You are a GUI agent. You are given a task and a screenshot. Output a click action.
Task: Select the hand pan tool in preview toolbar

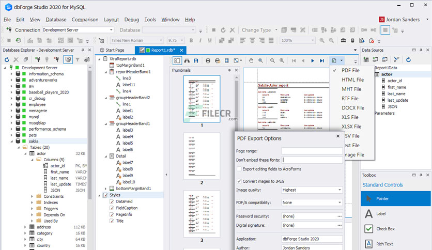tap(251, 60)
